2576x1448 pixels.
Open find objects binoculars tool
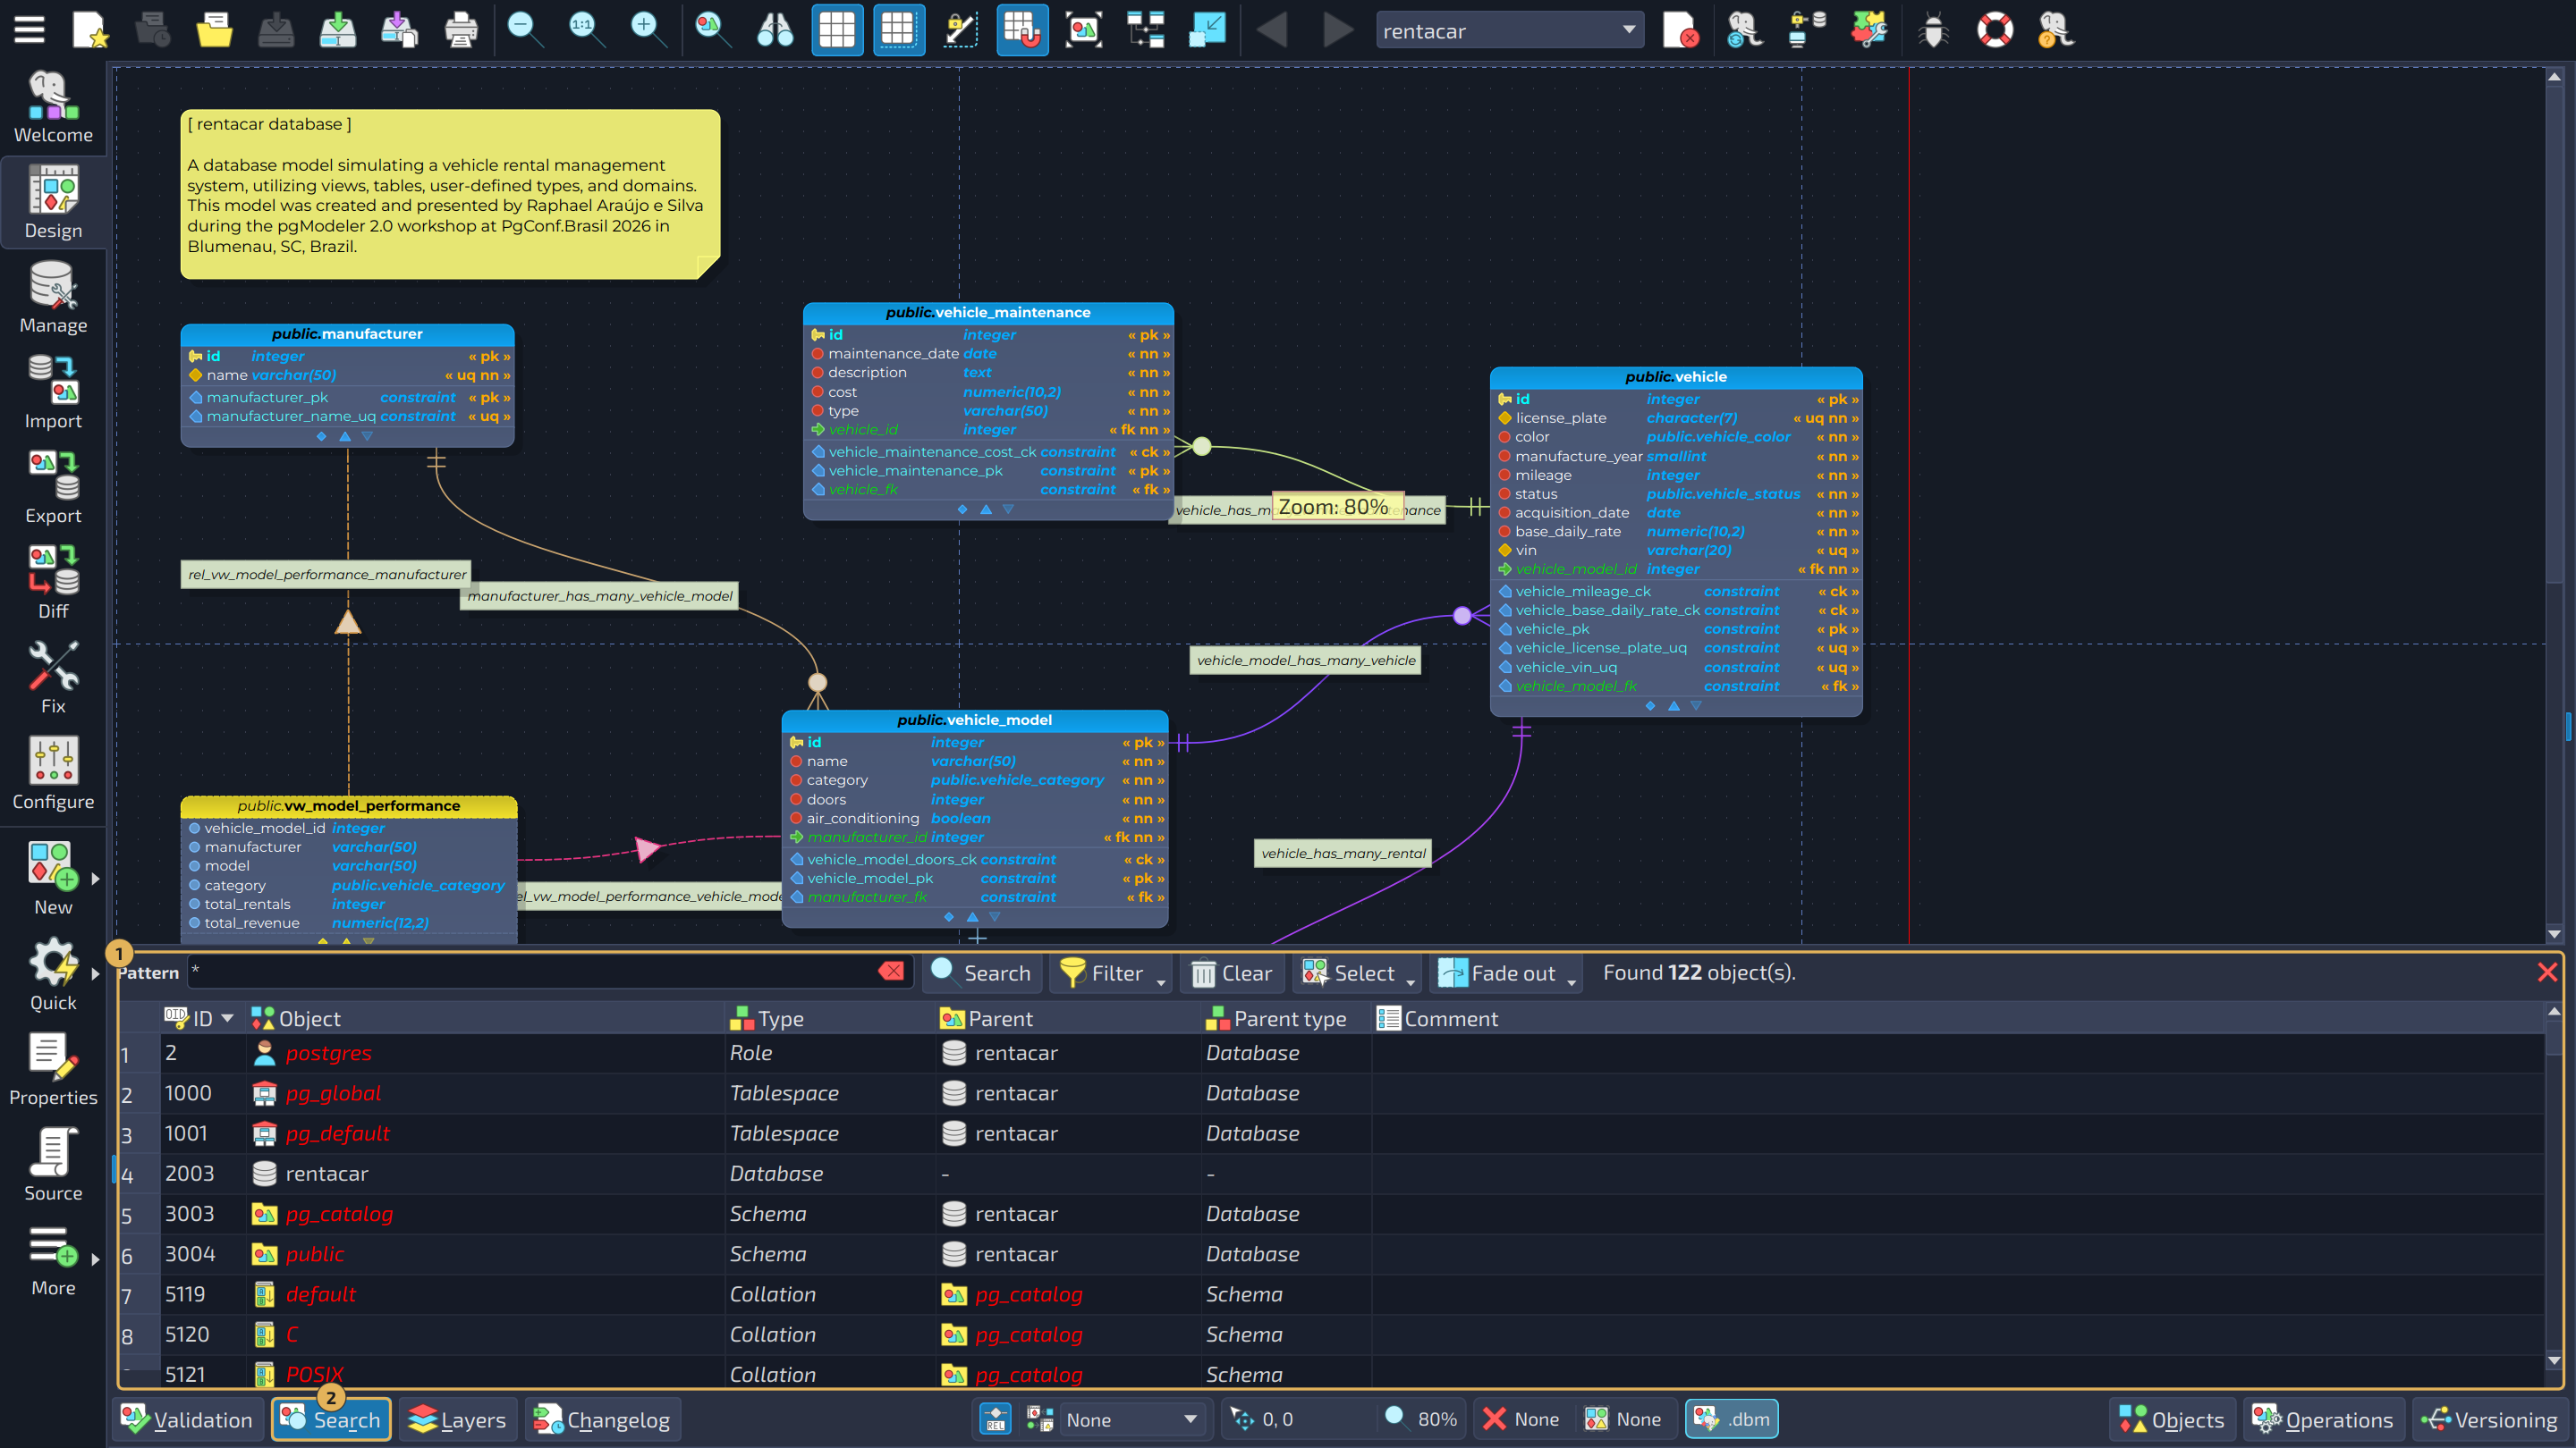point(775,30)
